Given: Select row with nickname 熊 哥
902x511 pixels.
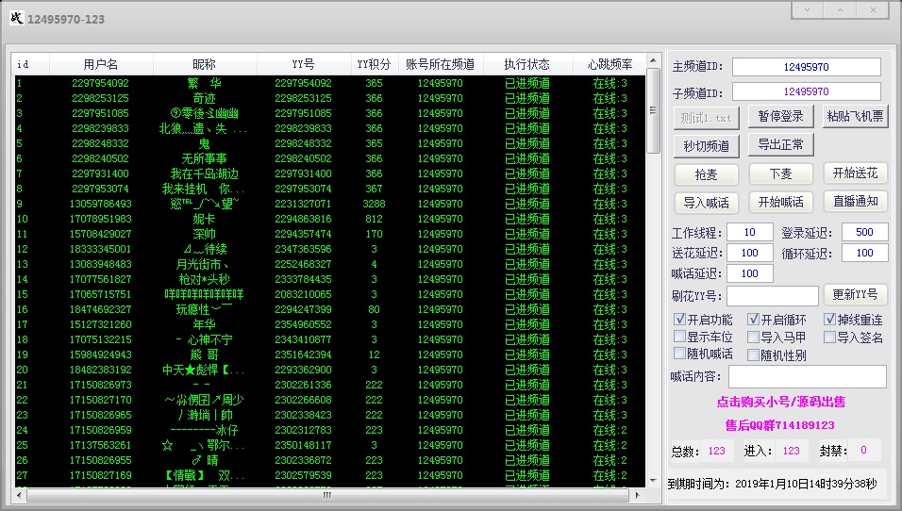Looking at the screenshot, I should (x=329, y=354).
